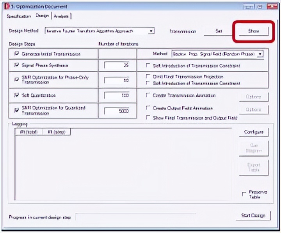Toggle Signal Phase Synthesis checkbox

click(17, 65)
